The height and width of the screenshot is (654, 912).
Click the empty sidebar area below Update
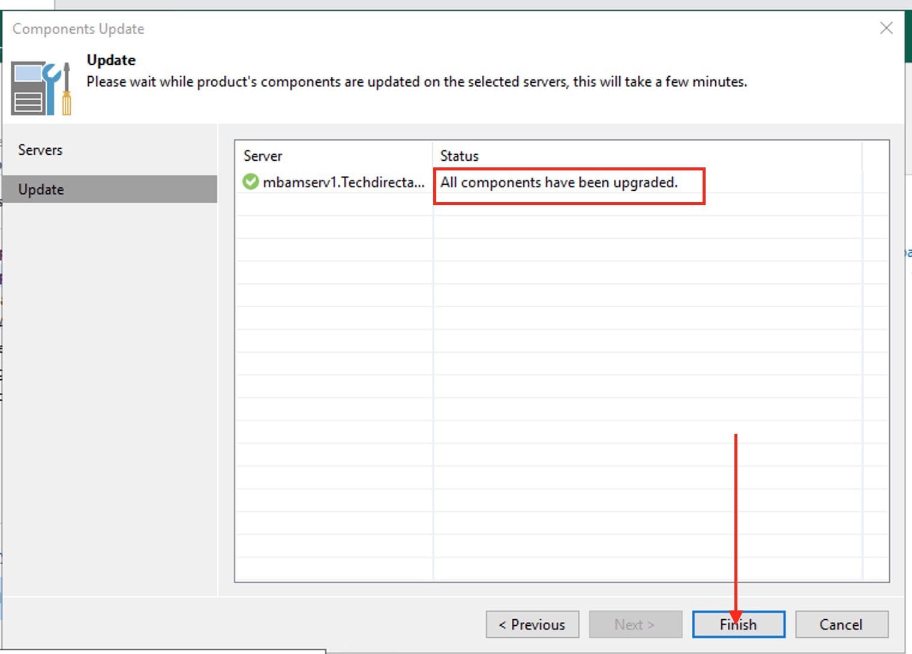coord(109,390)
